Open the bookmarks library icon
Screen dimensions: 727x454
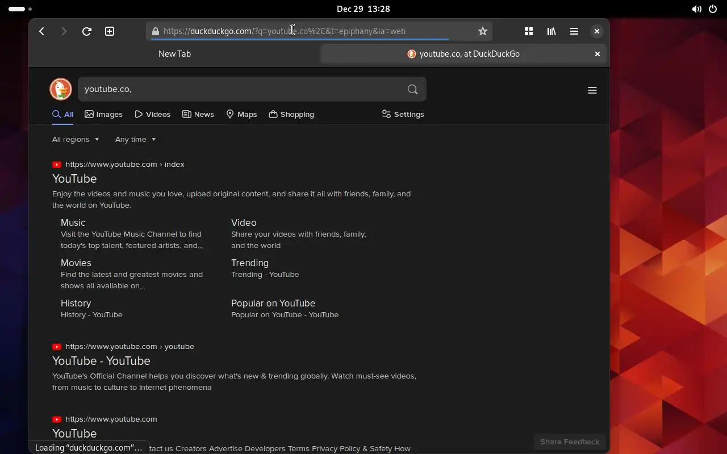(x=551, y=31)
